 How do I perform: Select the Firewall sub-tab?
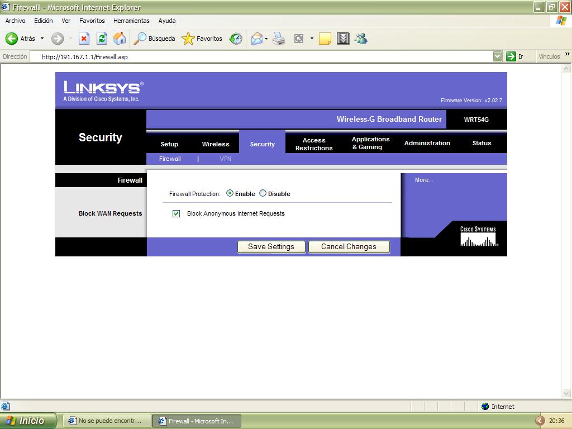pyautogui.click(x=170, y=159)
